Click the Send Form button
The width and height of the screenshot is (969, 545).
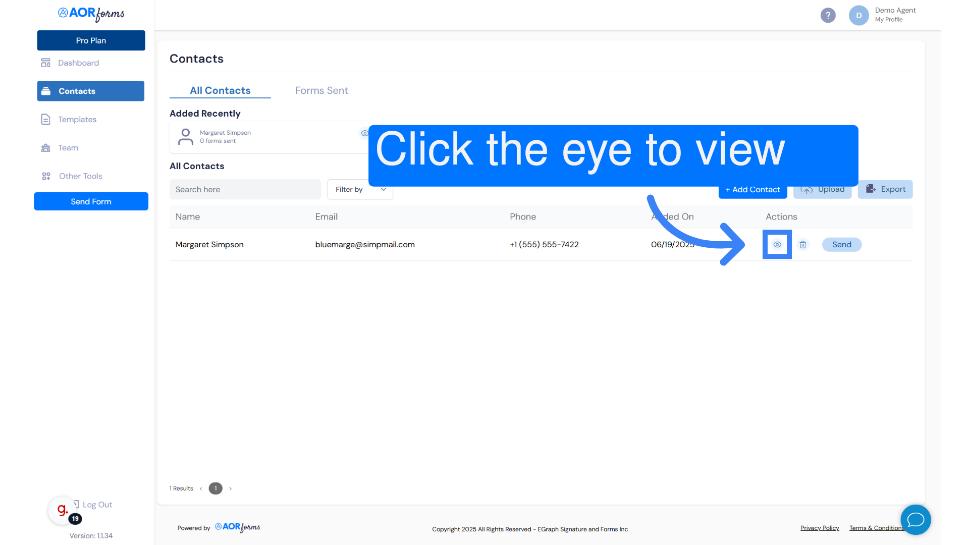click(91, 201)
